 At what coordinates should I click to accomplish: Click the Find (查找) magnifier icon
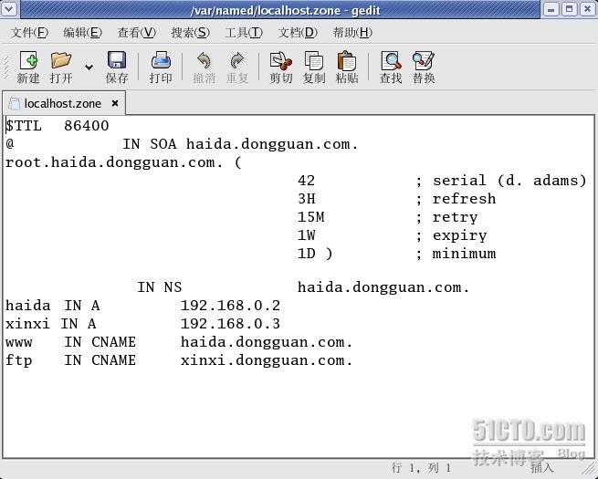click(391, 61)
